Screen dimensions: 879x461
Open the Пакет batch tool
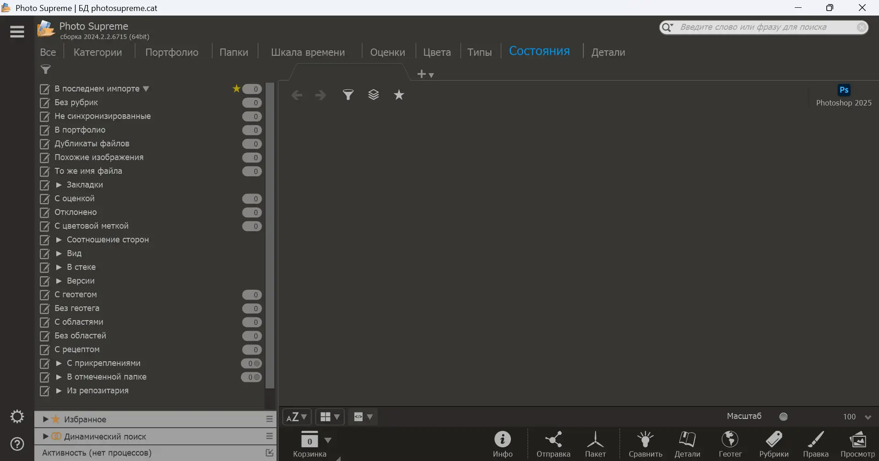(x=595, y=444)
